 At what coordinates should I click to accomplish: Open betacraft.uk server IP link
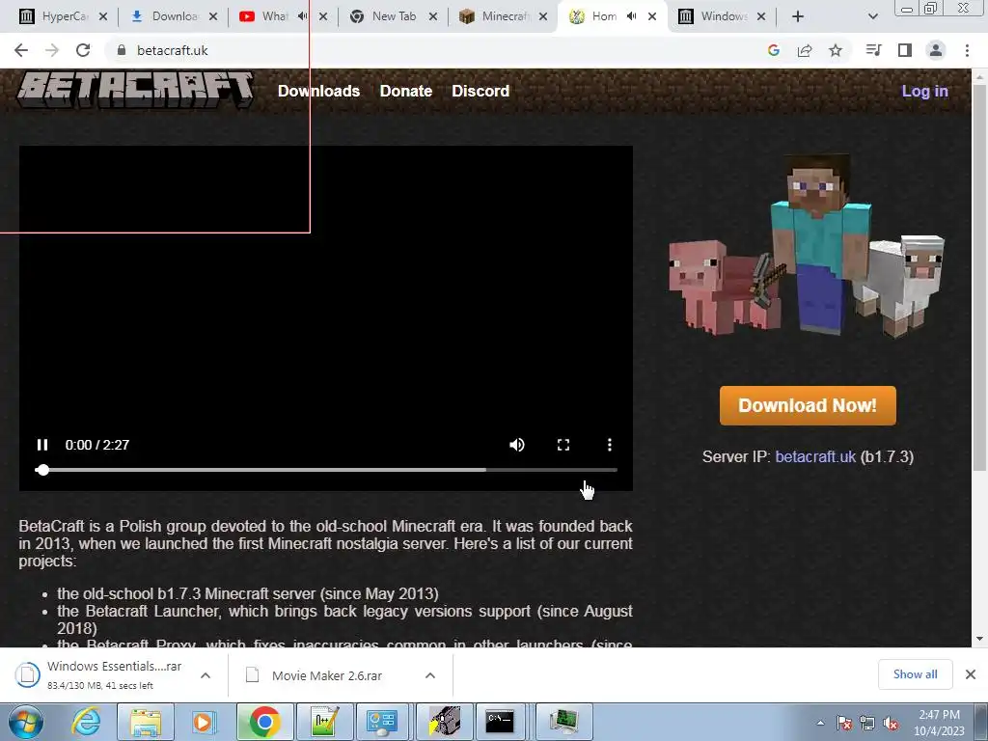[x=815, y=456]
